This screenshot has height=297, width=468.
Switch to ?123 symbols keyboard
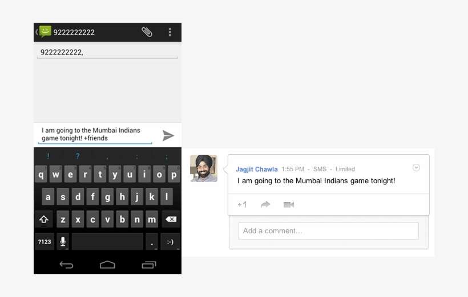coord(45,241)
